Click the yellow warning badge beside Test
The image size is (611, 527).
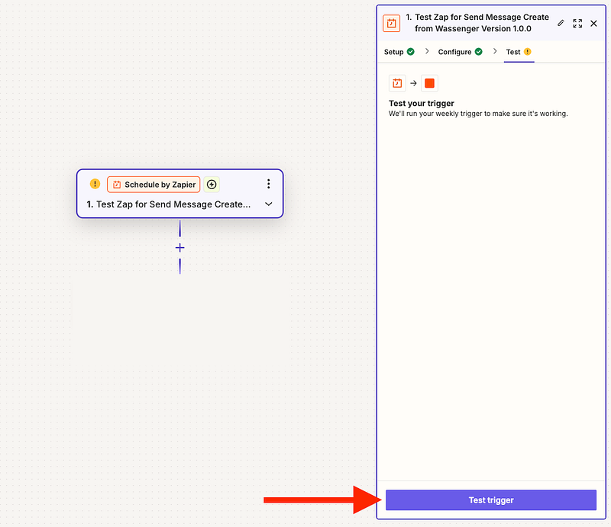(527, 52)
